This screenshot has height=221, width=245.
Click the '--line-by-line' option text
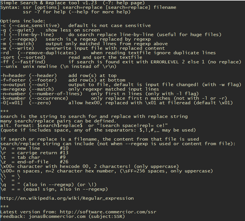32,35
